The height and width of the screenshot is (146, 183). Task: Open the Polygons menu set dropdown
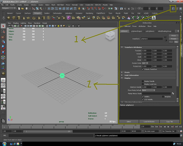click(9, 8)
